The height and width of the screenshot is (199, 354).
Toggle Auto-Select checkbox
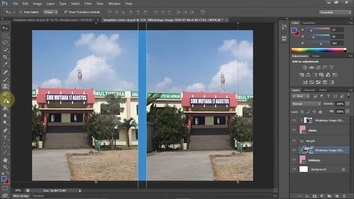coord(20,12)
